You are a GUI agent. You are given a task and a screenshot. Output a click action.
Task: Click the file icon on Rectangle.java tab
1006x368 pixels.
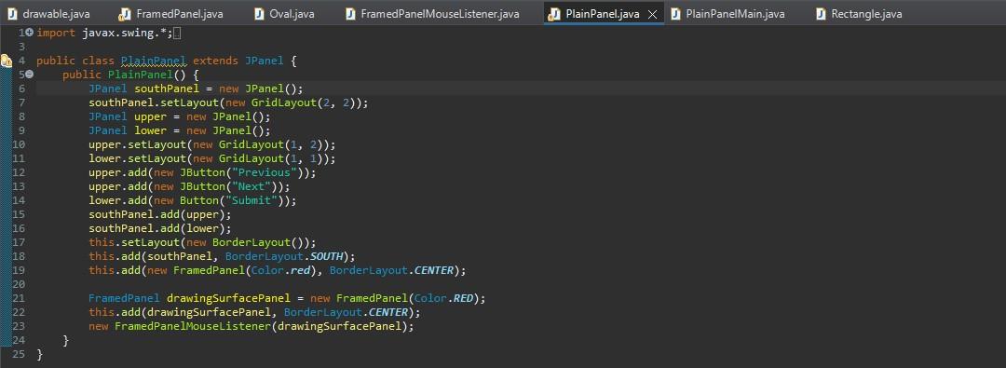[821, 13]
